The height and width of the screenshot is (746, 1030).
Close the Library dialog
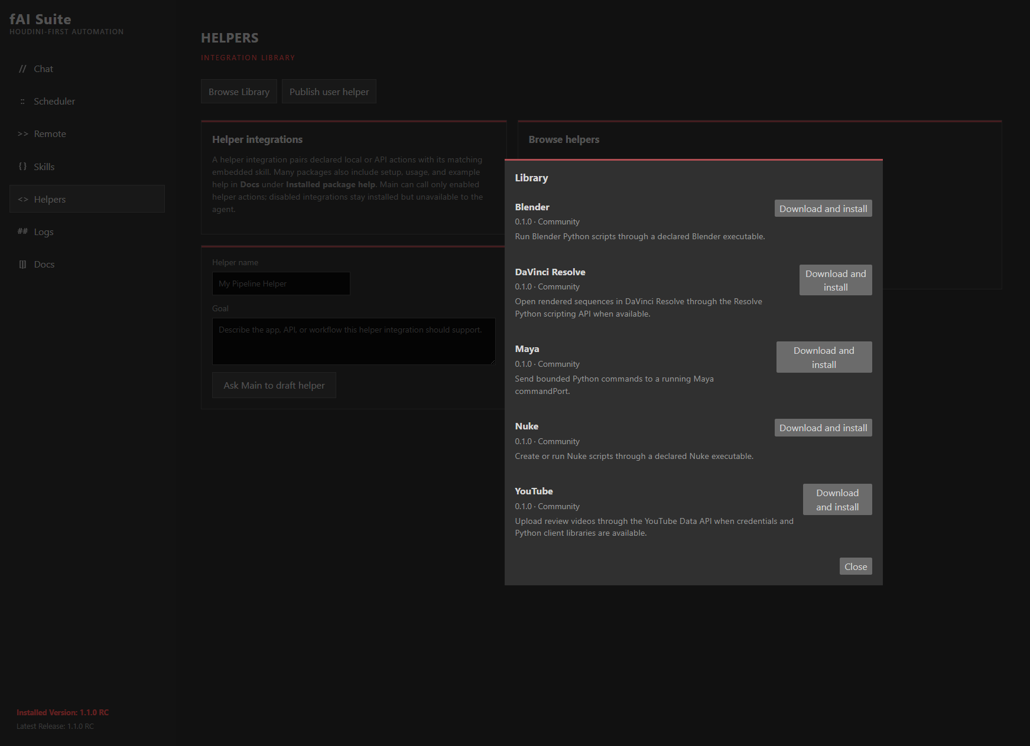856,566
